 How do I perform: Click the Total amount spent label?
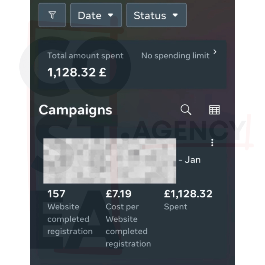pyautogui.click(x=85, y=56)
